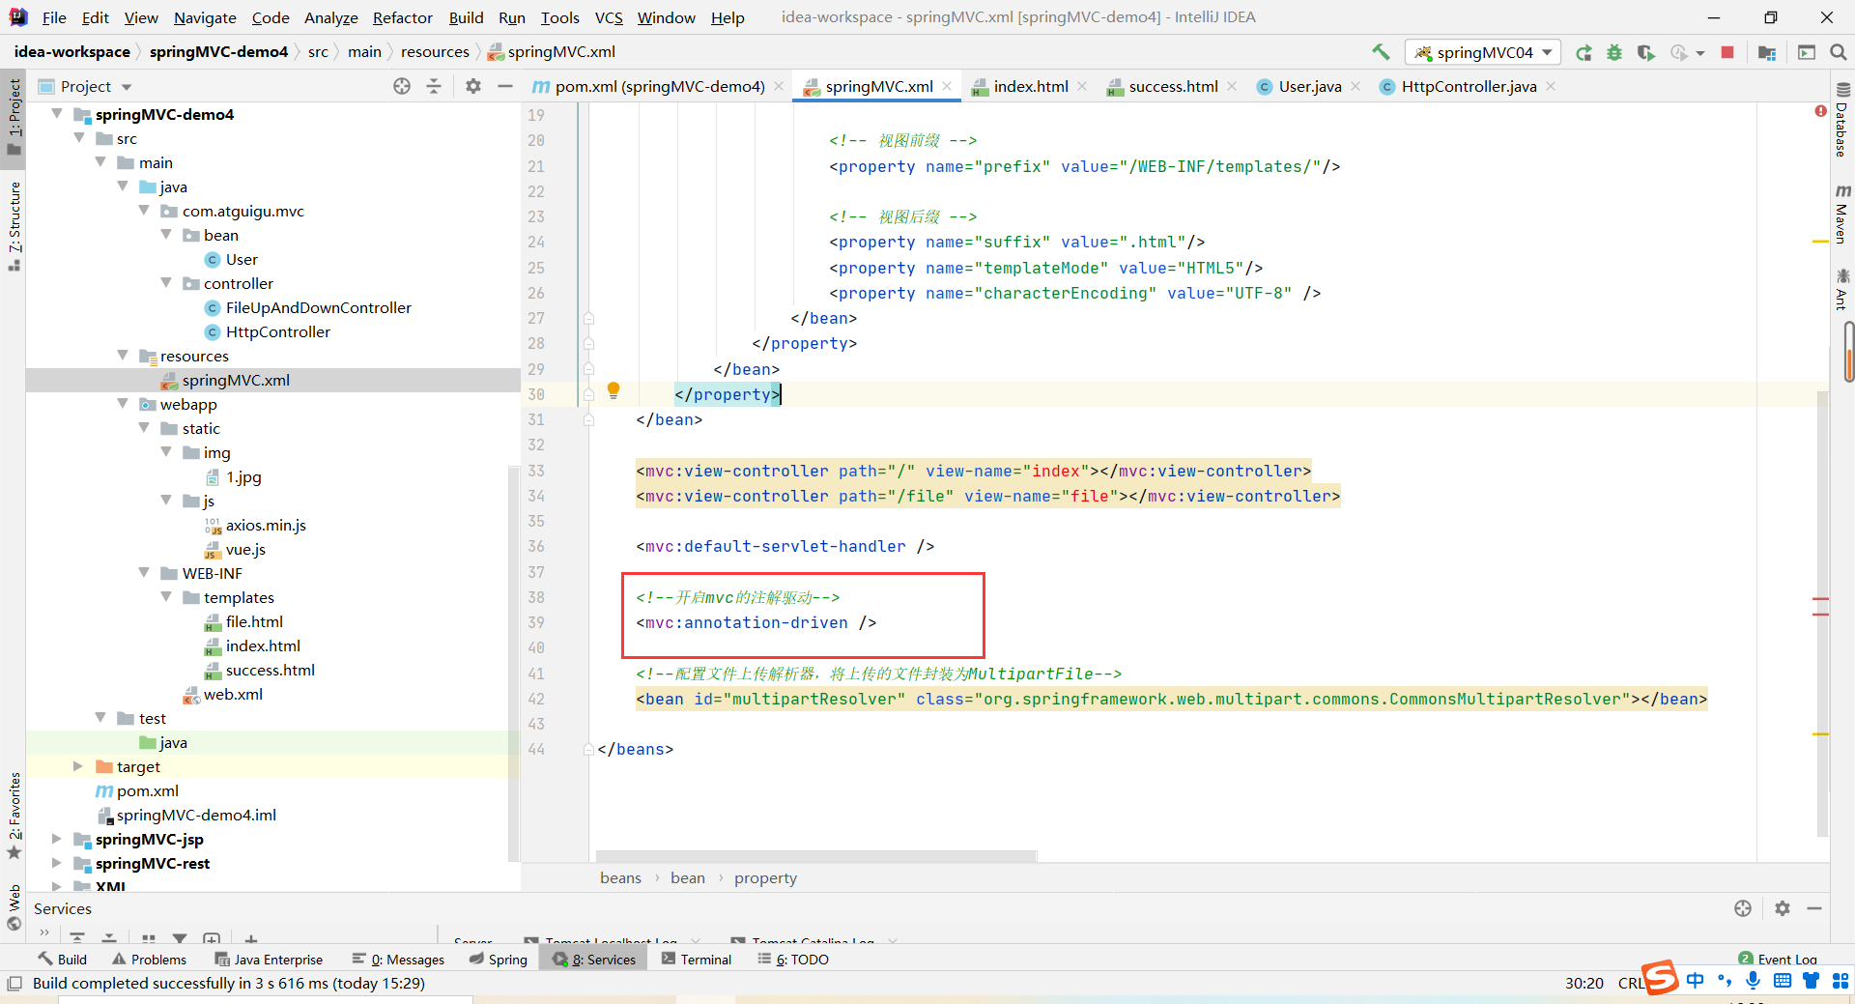Click the intention lightbulb on line 30
Viewport: 1855px width, 1004px height.
[x=614, y=390]
